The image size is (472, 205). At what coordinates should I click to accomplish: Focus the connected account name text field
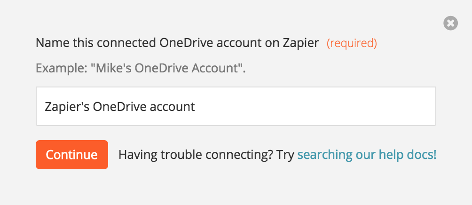point(236,106)
